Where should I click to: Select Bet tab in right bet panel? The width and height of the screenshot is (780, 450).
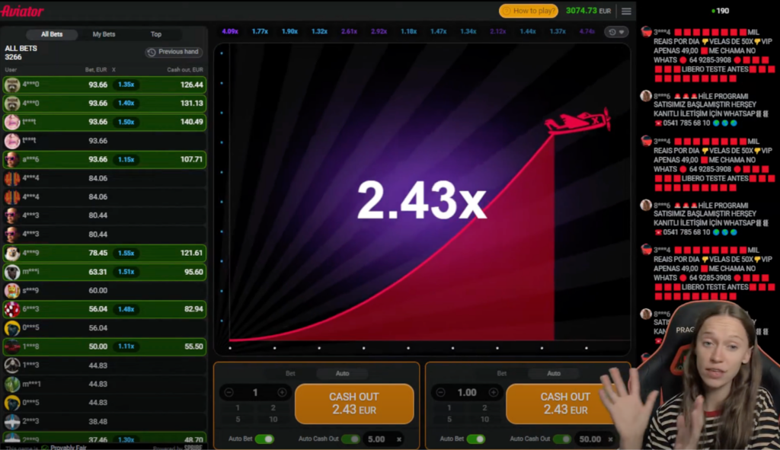pos(501,373)
